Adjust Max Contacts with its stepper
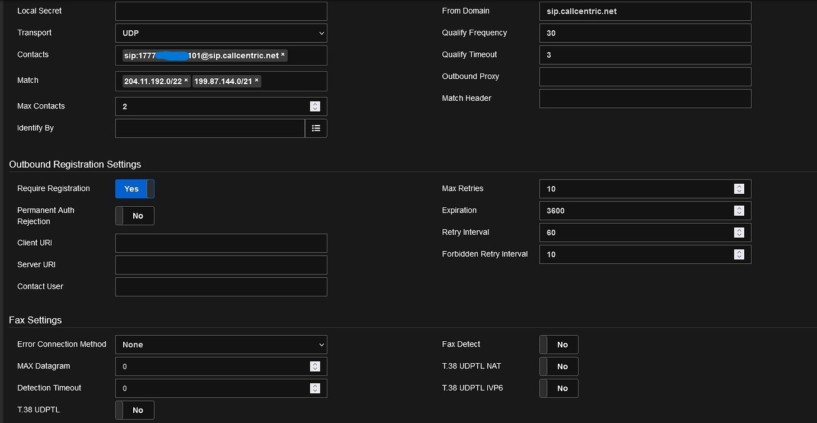817x423 pixels. pos(315,106)
